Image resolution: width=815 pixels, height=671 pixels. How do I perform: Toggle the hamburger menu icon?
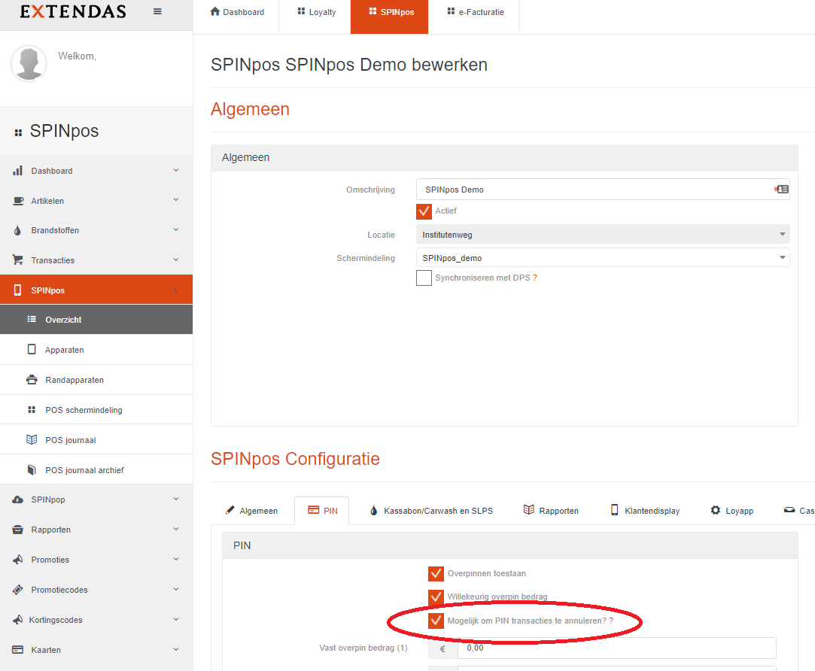point(157,11)
